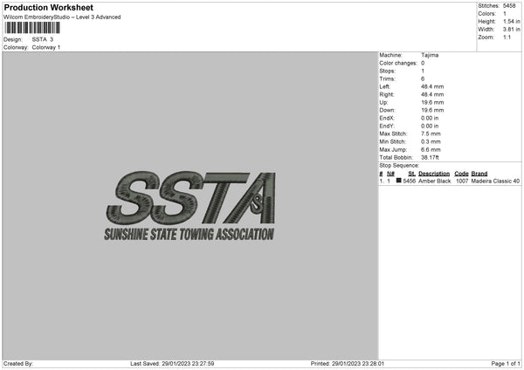Click the barcode graphic in the header
This screenshot has width=524, height=370.
pyautogui.click(x=32, y=28)
